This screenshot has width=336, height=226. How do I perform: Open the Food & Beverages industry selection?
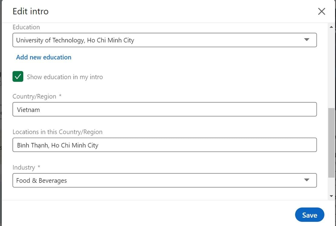click(165, 180)
